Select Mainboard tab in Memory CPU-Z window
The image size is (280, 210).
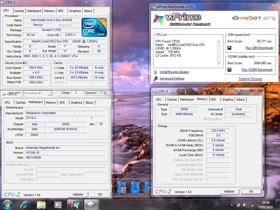pos(187,100)
